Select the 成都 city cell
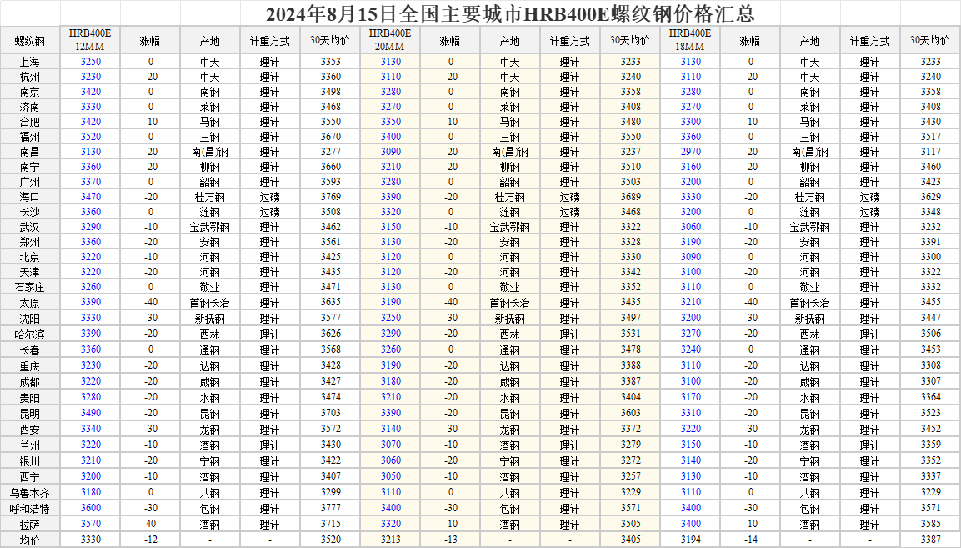This screenshot has height=548, width=961. click(30, 382)
